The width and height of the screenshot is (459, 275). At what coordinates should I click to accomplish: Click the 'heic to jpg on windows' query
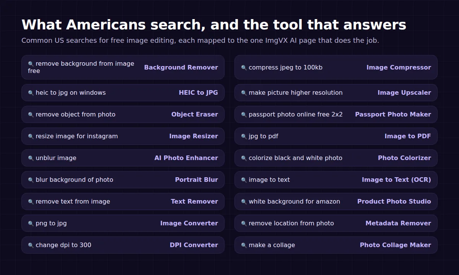[x=71, y=92]
